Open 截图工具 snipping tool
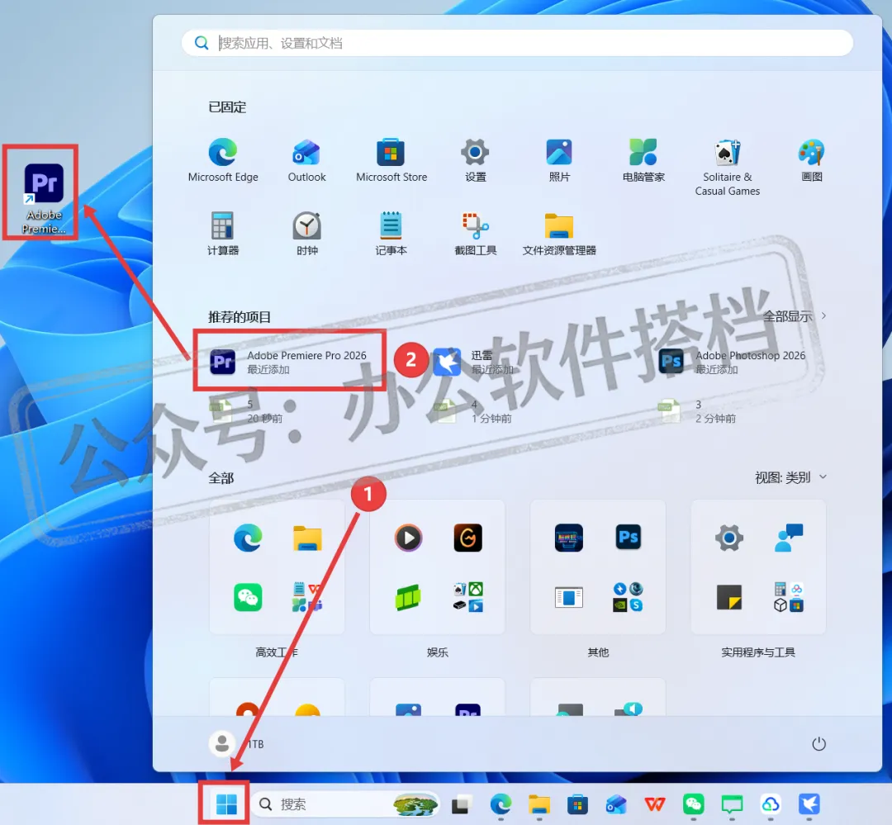The width and height of the screenshot is (892, 825). click(475, 233)
